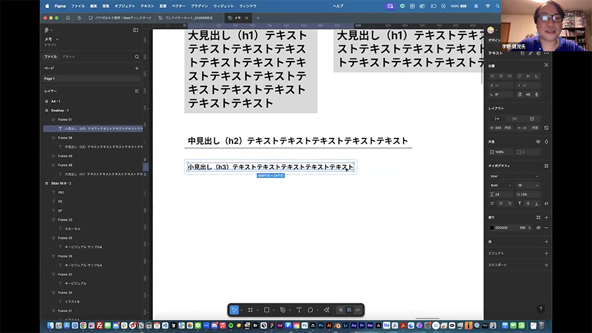Open help question mark button
The width and height of the screenshot is (592, 333).
pos(541,309)
